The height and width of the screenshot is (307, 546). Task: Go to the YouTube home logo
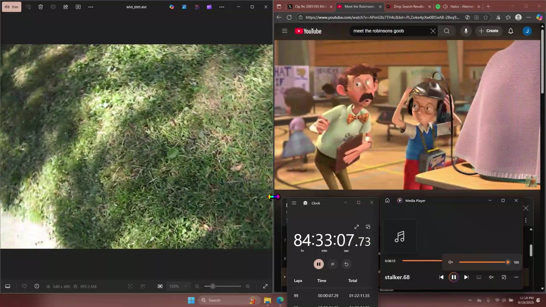308,31
